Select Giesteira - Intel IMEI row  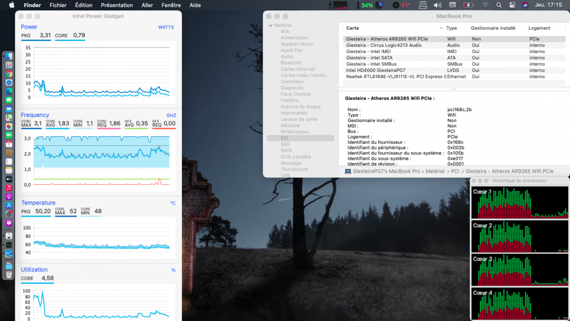454,52
